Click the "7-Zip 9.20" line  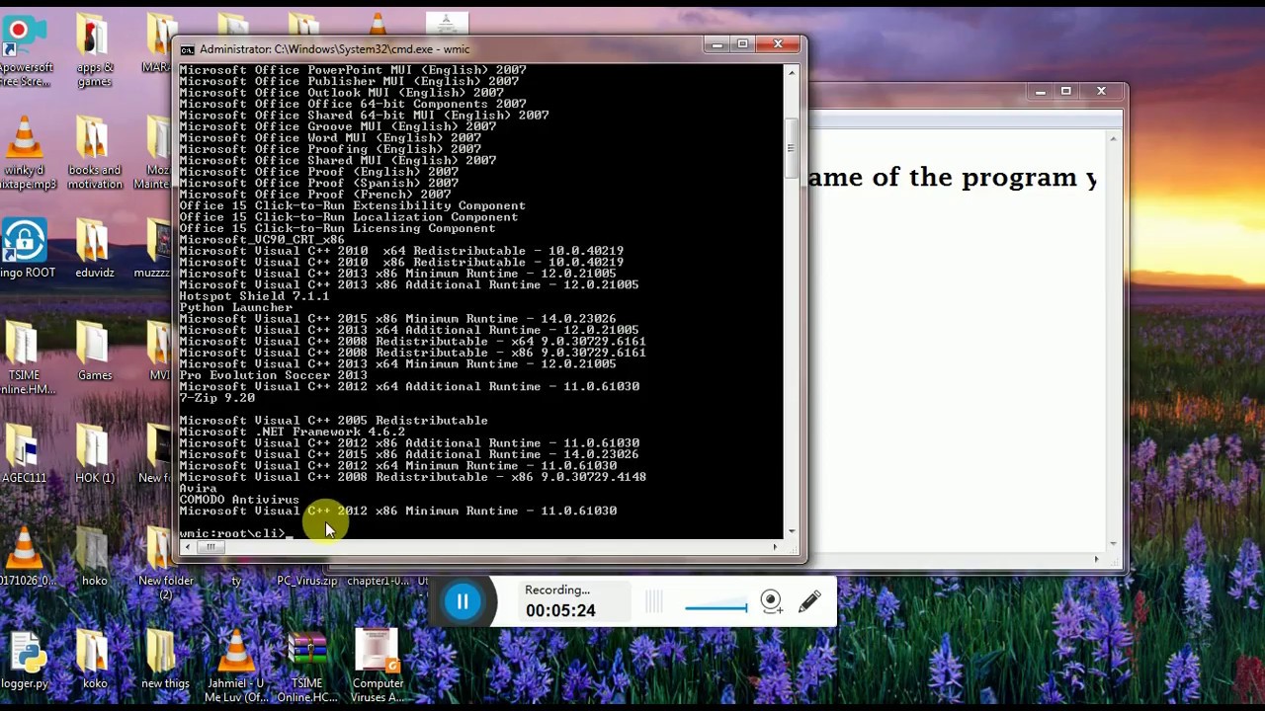(x=216, y=398)
